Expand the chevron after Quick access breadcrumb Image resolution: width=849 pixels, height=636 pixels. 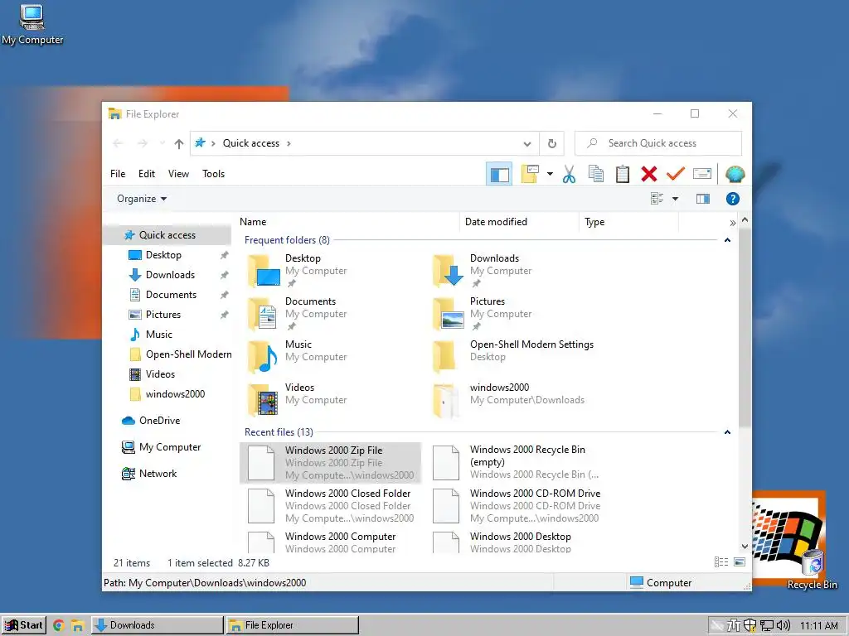pos(289,143)
